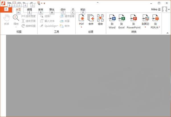Expand the QuickSign dropdown arrow

click(58, 26)
